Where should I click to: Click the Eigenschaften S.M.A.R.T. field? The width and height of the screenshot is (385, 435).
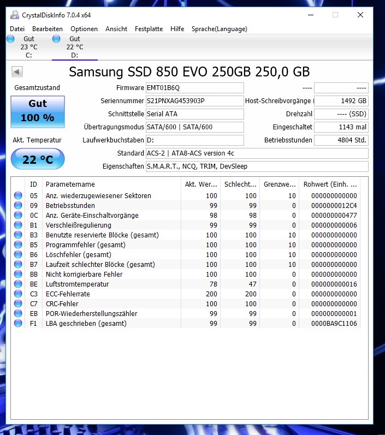click(x=257, y=166)
